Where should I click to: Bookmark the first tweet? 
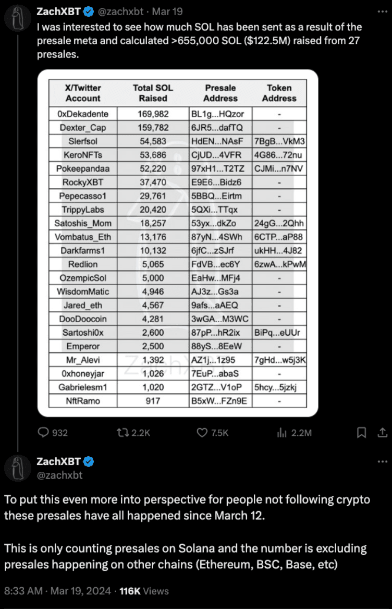[361, 433]
